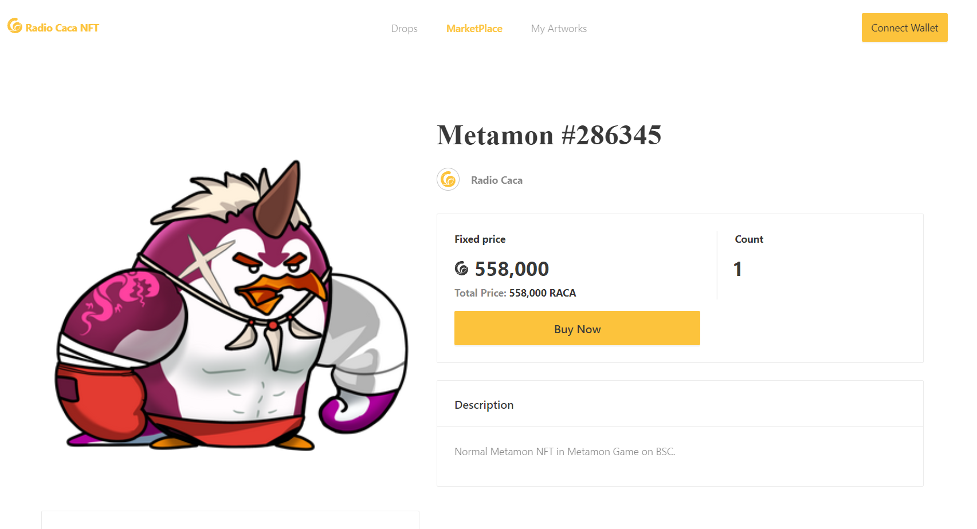
Task: Click the round Radio Caca creator avatar
Action: point(448,180)
